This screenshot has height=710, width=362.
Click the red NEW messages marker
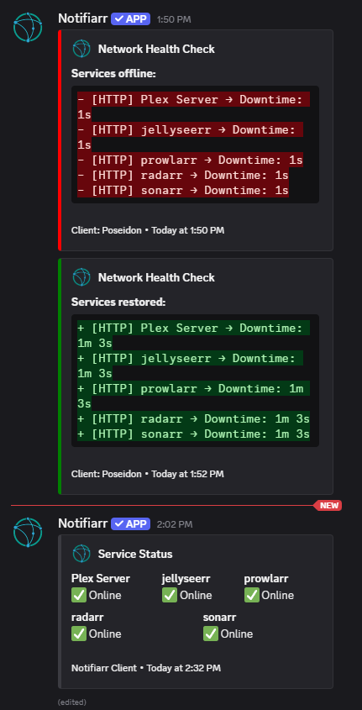coord(328,505)
